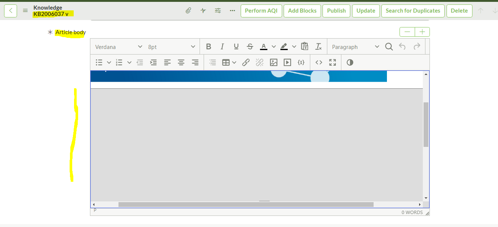Click inside the gray article body area
Screen dimensions: 498x227
click(257, 145)
